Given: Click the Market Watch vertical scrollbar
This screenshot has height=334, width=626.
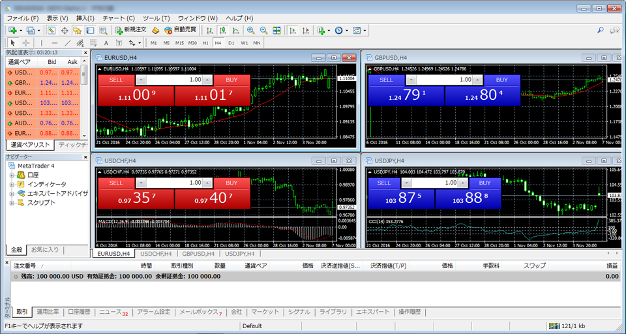Looking at the screenshot, I should 84,99.
